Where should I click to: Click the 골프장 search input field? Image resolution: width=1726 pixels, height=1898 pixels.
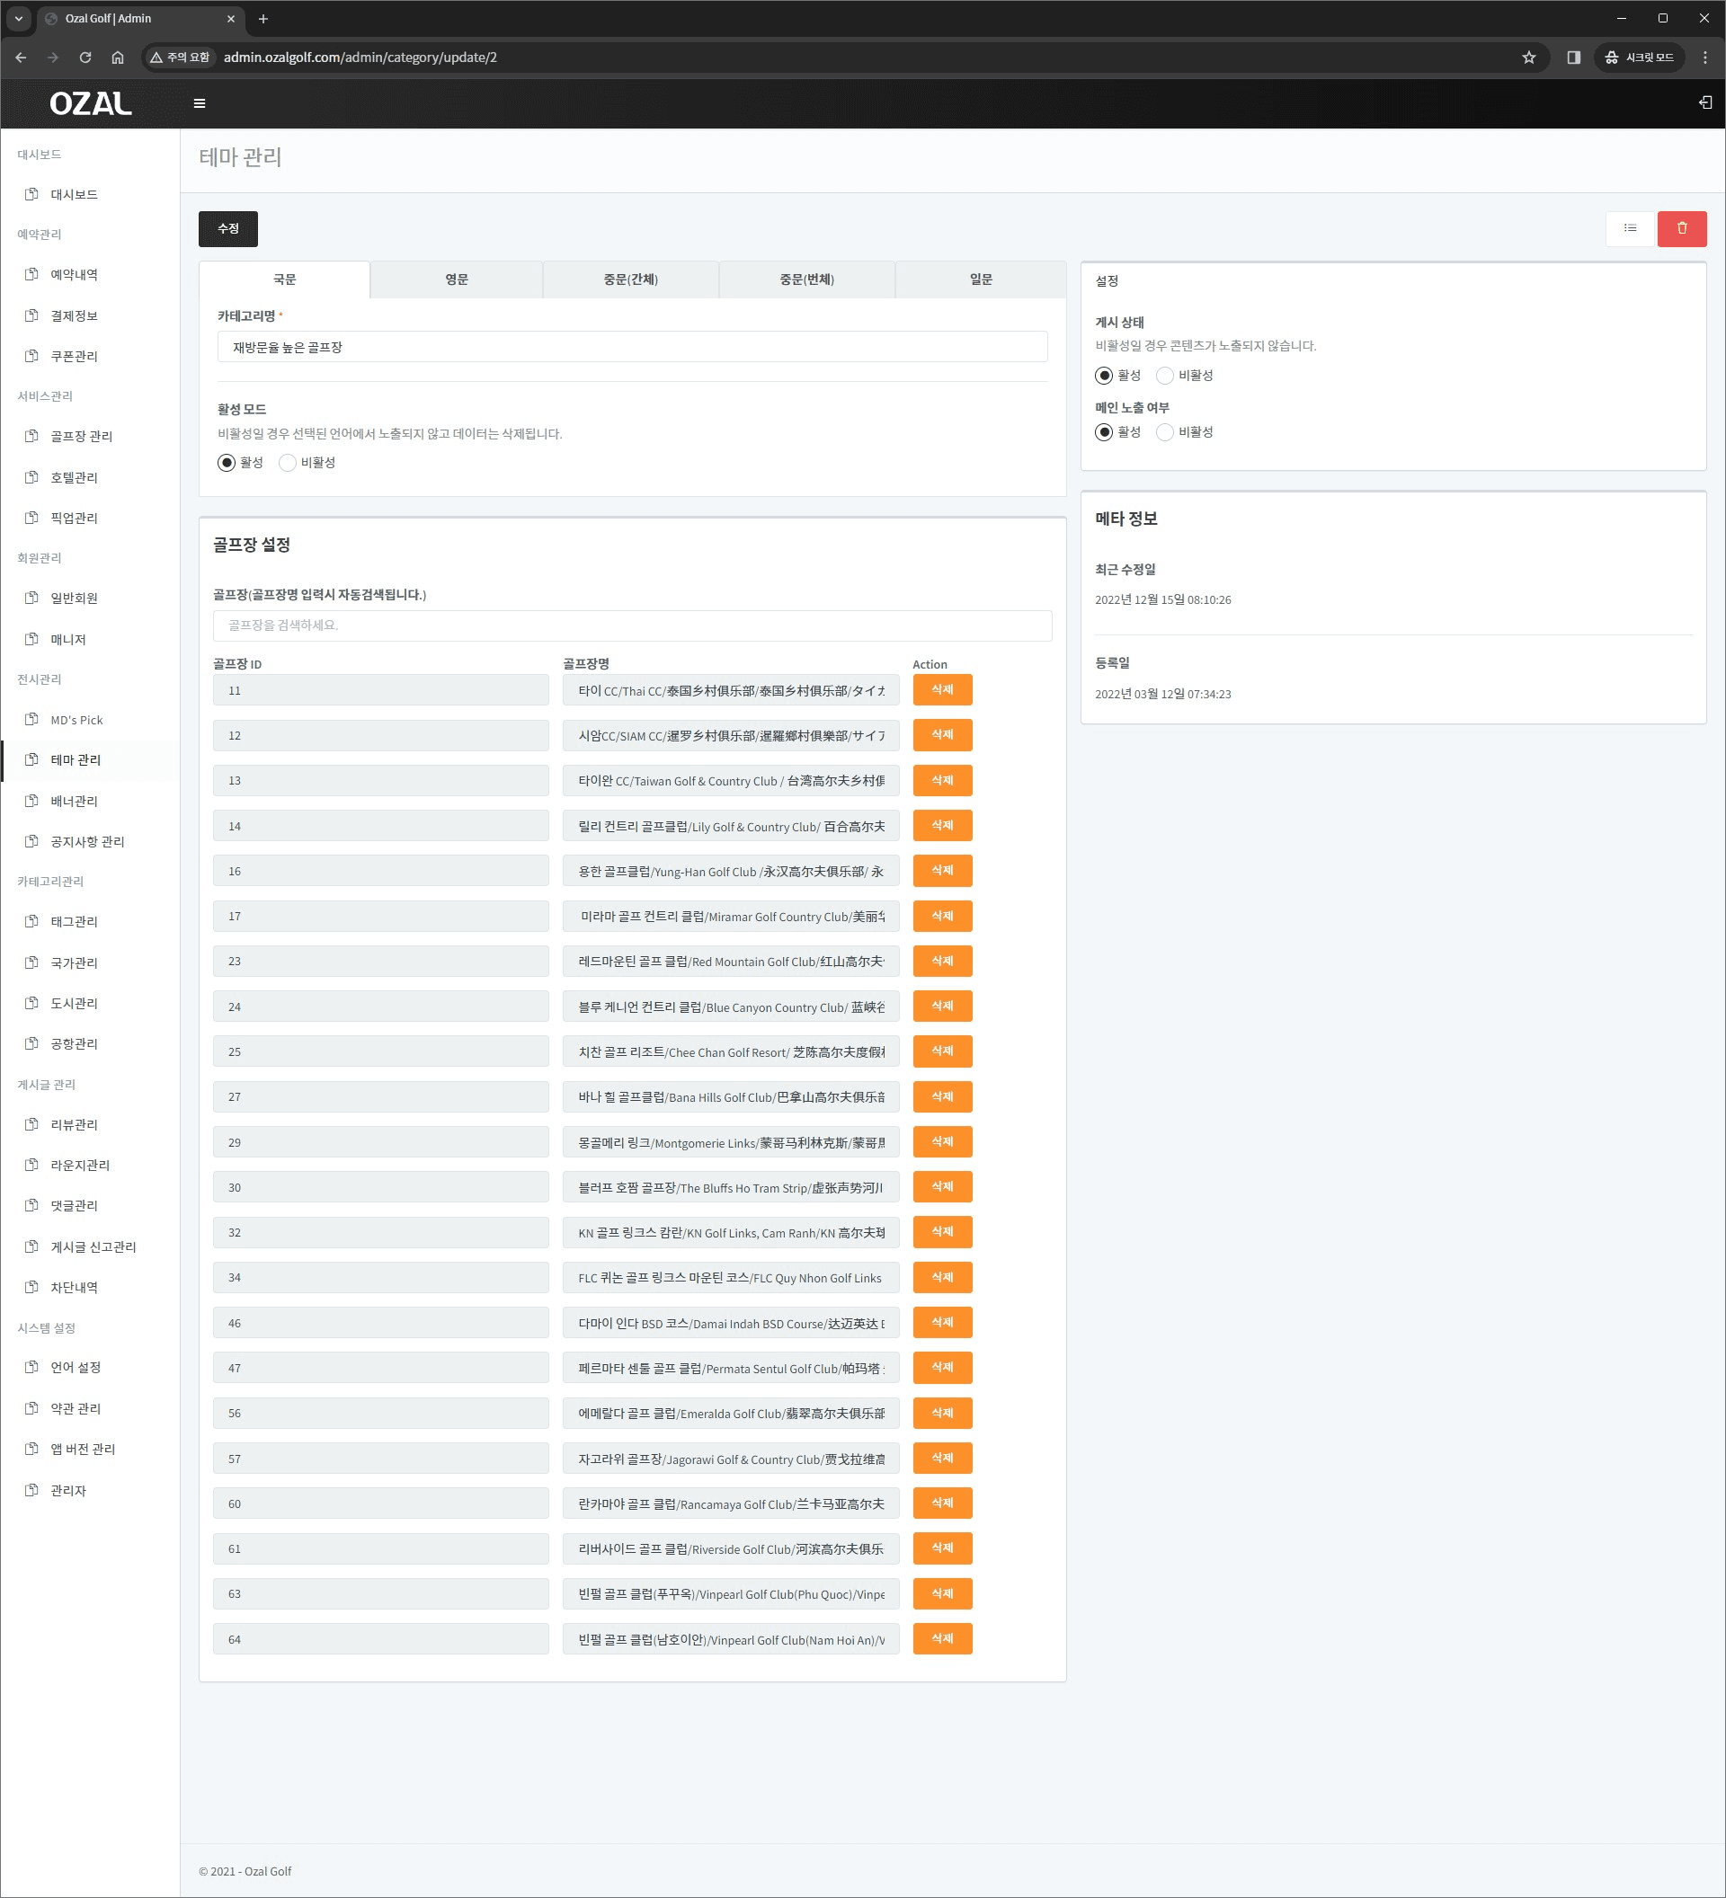pos(632,625)
